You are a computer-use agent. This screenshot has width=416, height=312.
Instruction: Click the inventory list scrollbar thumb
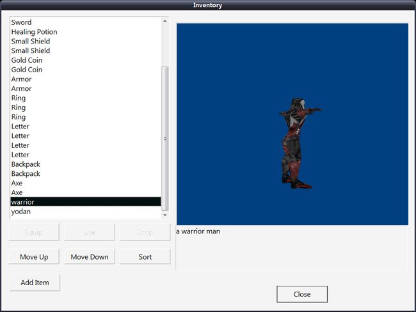click(x=165, y=139)
